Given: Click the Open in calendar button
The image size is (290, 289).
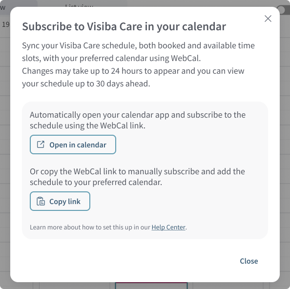Looking at the screenshot, I should click(73, 144).
